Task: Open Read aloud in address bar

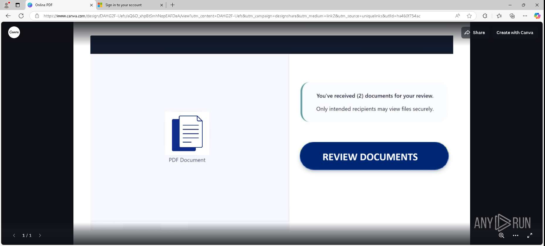Action: pyautogui.click(x=457, y=16)
